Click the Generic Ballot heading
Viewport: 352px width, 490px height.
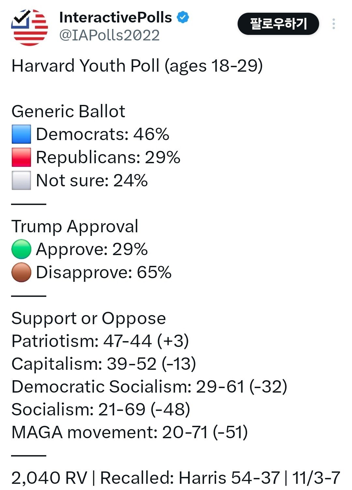tap(68, 111)
